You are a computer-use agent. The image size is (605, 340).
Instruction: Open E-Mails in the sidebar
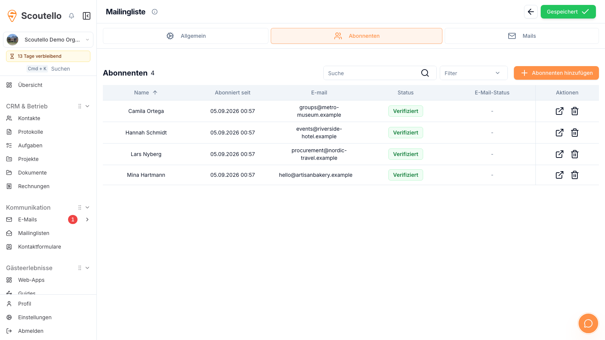[28, 219]
